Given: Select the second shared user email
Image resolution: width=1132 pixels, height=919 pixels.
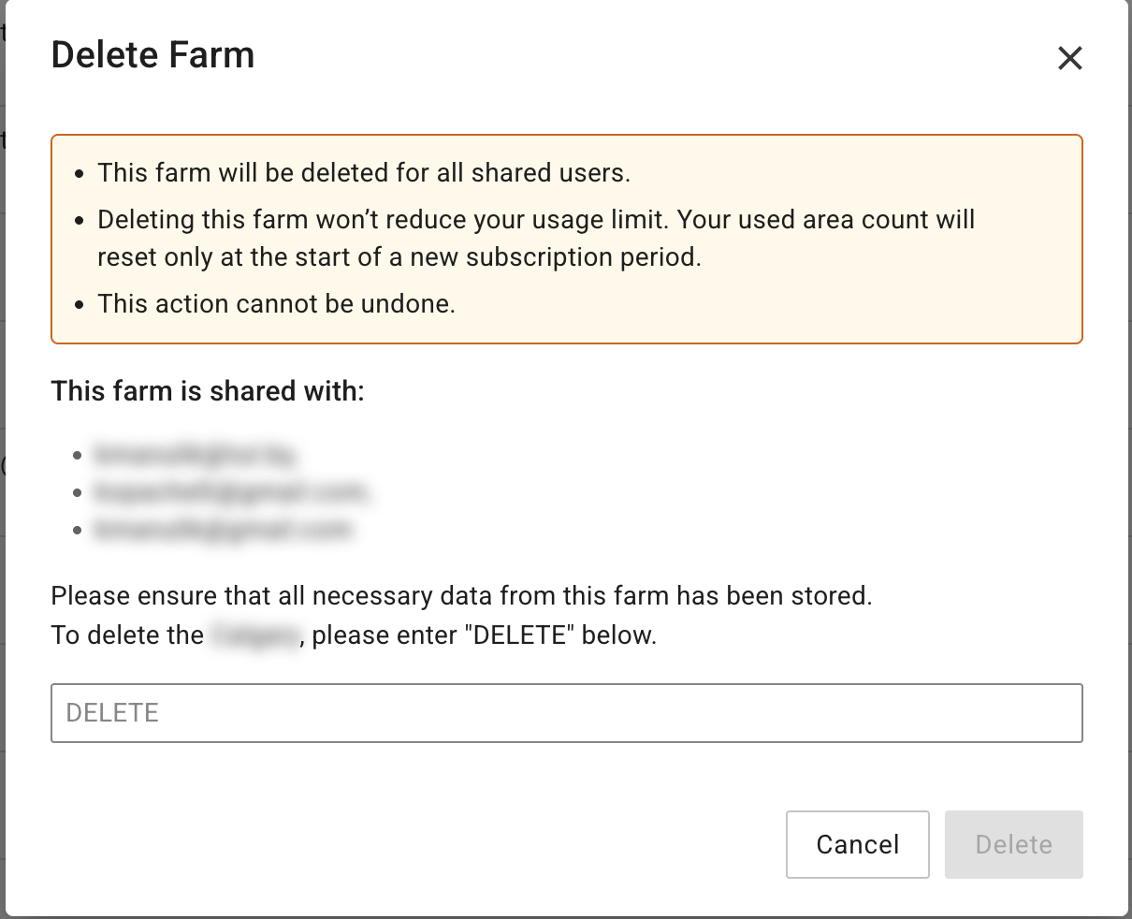Looking at the screenshot, I should pos(231,492).
